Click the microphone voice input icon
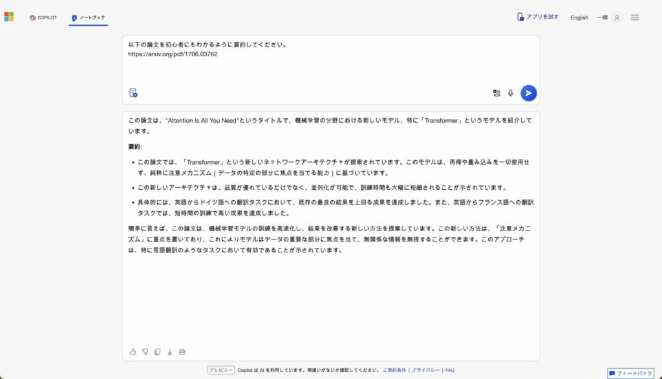662x379 pixels. click(511, 93)
